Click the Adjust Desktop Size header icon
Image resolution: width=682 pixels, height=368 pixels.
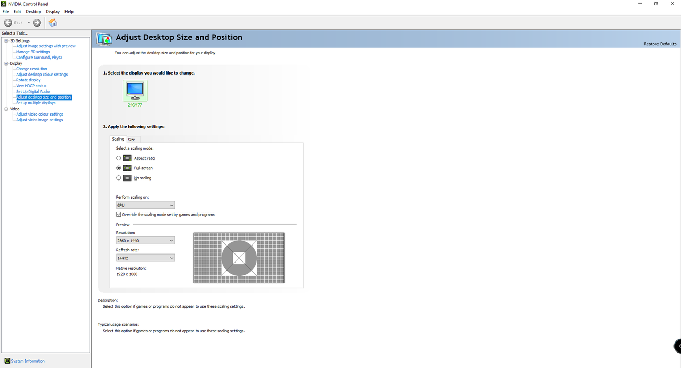point(104,38)
